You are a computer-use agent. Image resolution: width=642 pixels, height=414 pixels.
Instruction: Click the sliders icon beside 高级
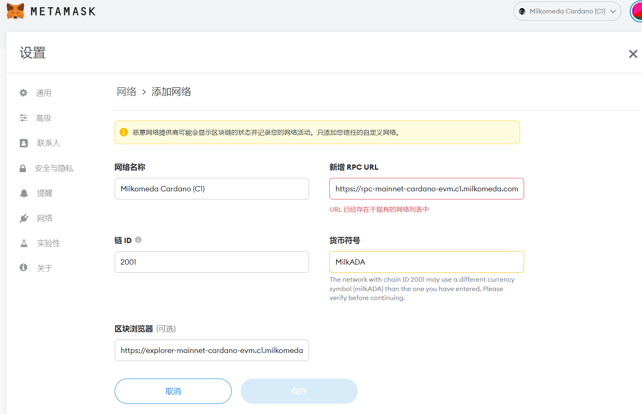(24, 118)
